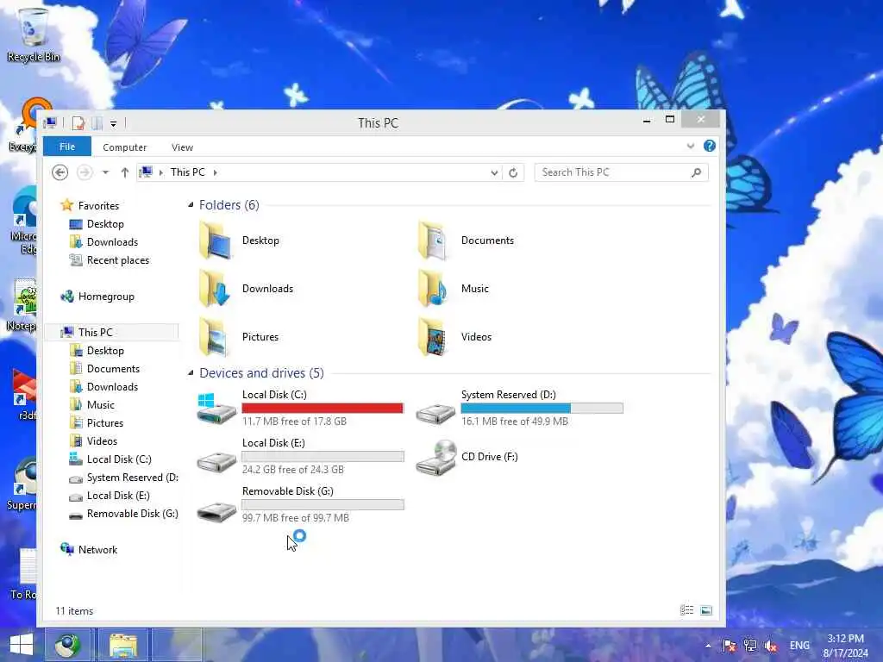Open the taskbar clock showing 3:12 PM
The width and height of the screenshot is (883, 662).
pyautogui.click(x=846, y=646)
